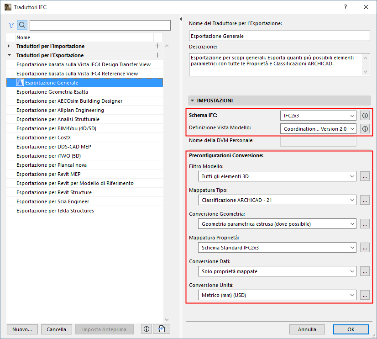Open the Conversione Unità dropdown
Screen dimensions: 377x339
(278, 295)
